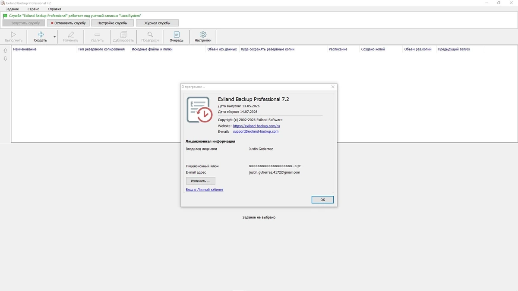This screenshot has width=518, height=291.
Task: Click the Объем исх.данных column header
Action: 222,49
